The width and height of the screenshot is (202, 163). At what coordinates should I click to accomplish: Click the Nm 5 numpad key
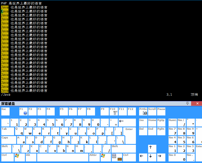(182, 140)
